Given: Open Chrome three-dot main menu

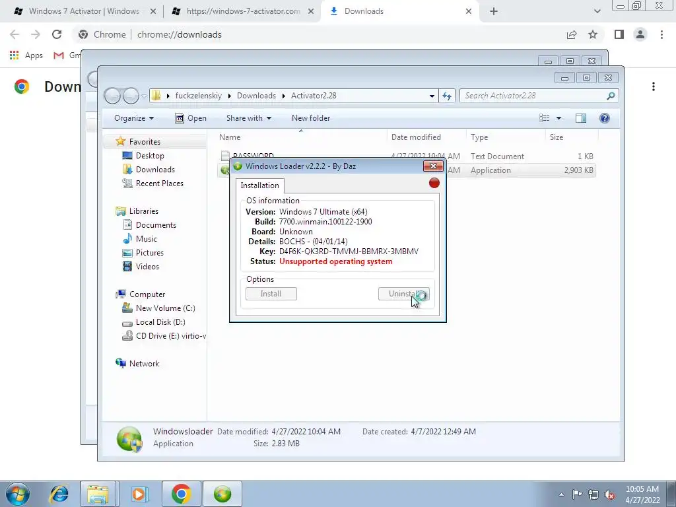Looking at the screenshot, I should click(661, 34).
